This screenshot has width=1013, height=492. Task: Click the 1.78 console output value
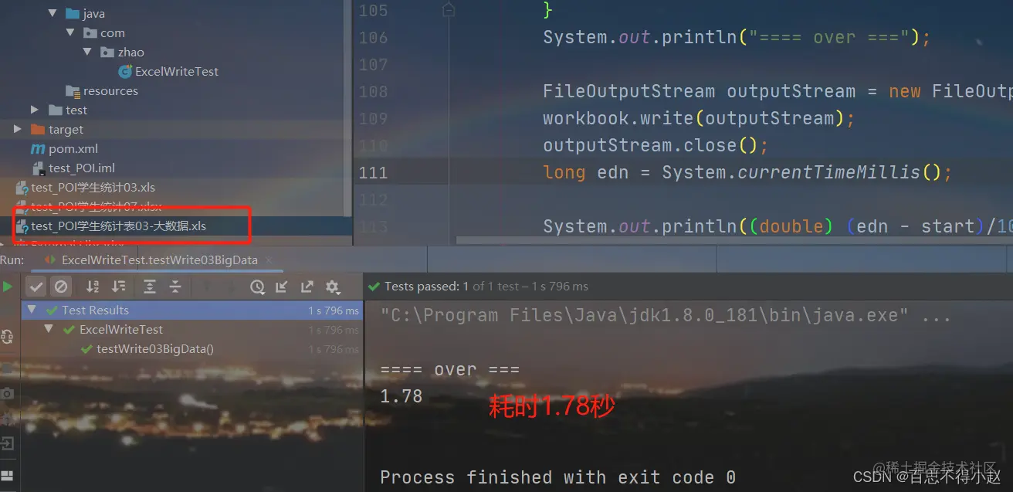[x=401, y=396]
